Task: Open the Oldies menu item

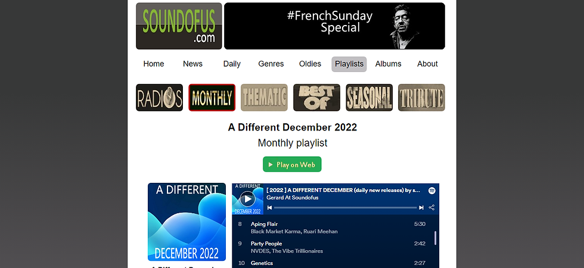Action: click(310, 64)
